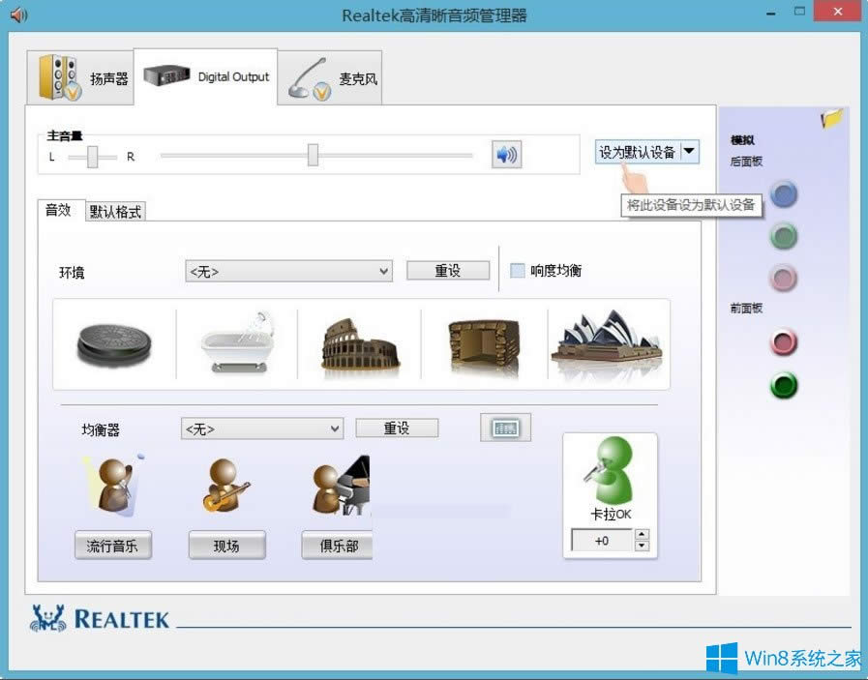Image resolution: width=868 pixels, height=680 pixels.
Task: Mute master volume with speaker icon
Action: click(506, 155)
